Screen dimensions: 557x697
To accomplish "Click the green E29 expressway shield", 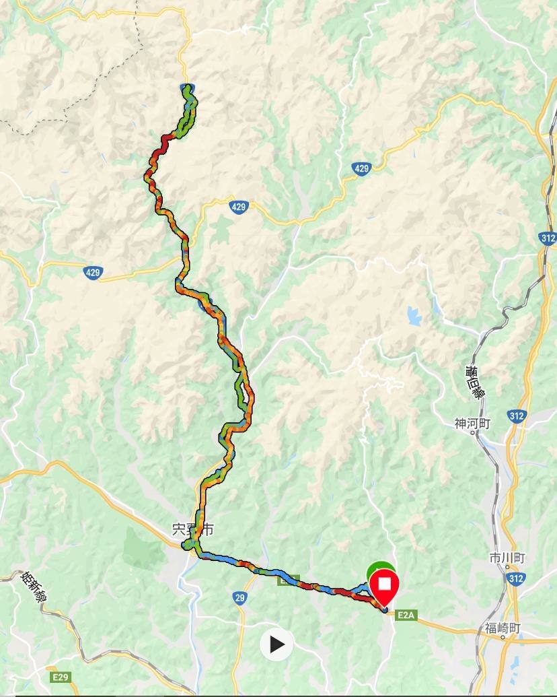I will click(x=59, y=677).
